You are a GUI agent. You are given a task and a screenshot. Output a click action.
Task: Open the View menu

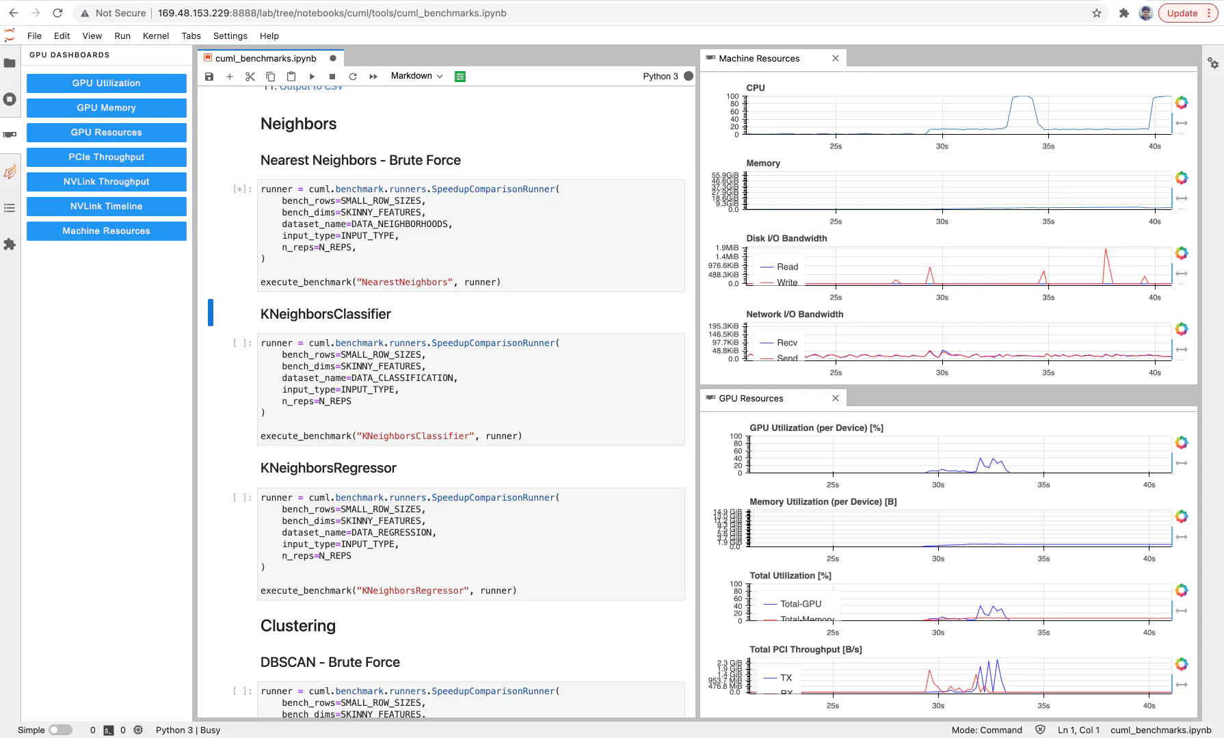(92, 36)
